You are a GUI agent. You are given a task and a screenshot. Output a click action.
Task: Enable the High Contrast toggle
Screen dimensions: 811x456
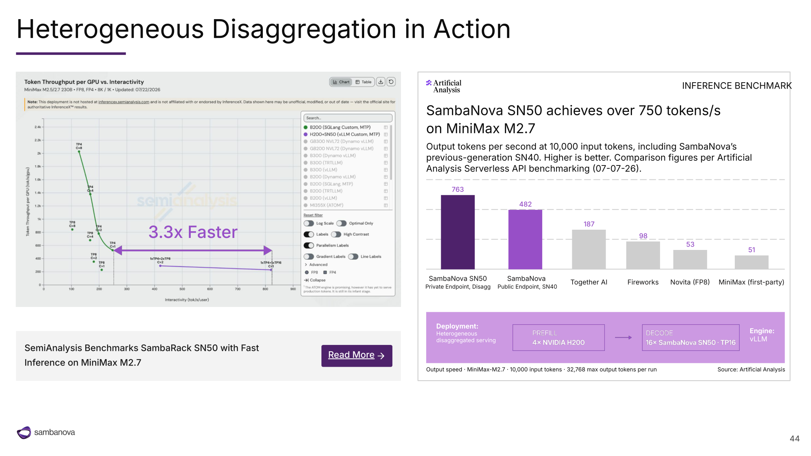[x=336, y=235]
